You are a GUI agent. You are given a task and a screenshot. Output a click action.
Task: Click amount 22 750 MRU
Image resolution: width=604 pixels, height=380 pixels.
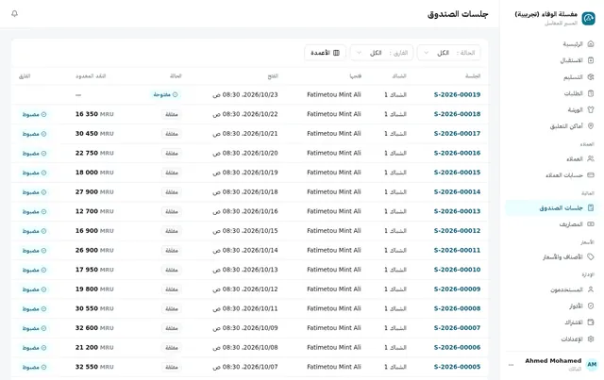94,153
